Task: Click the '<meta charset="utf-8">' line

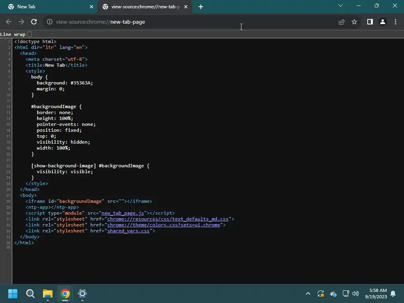Action: pos(56,59)
